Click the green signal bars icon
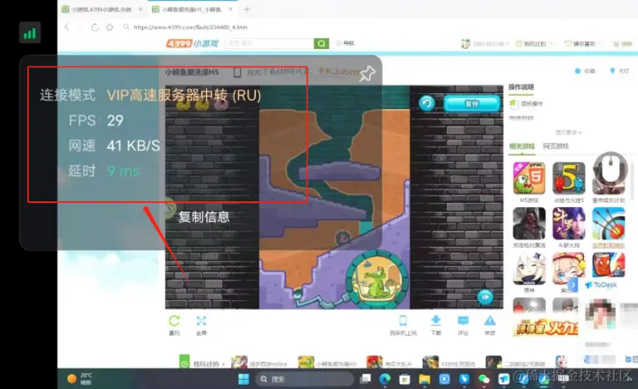 30,33
